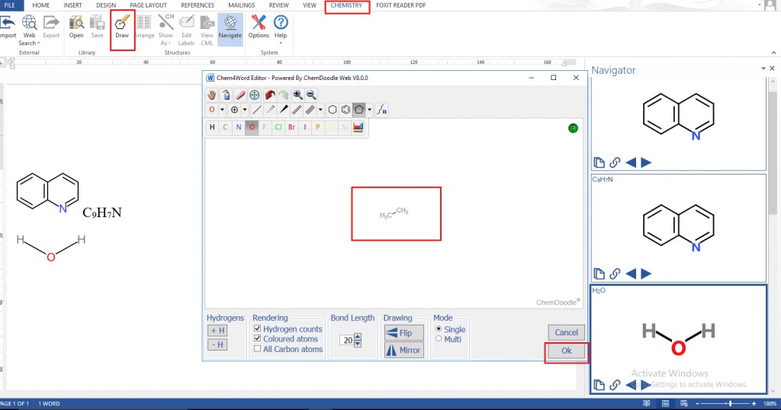Viewport: 781px width, 410px height.
Task: Enable the All Carbon atoms checkbox
Action: (258, 349)
